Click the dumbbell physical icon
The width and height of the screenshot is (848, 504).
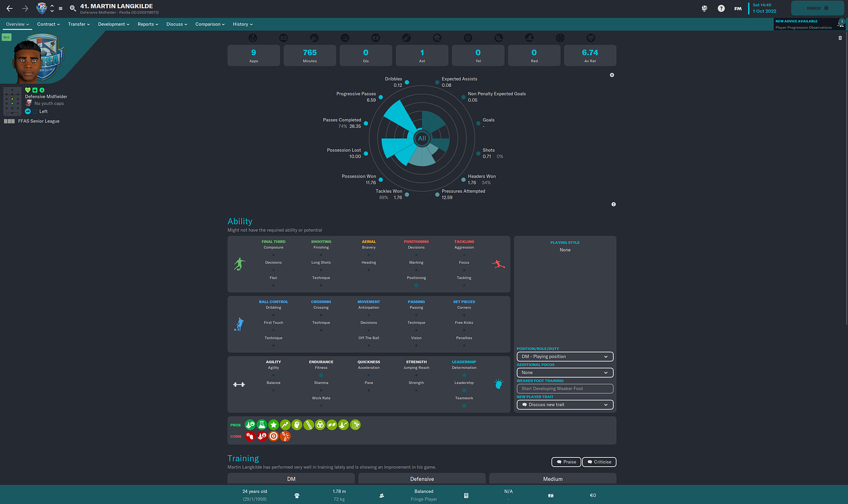tap(239, 385)
